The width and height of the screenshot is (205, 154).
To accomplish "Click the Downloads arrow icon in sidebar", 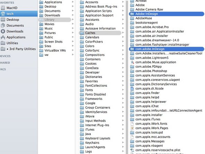I will click(x=3, y=31).
